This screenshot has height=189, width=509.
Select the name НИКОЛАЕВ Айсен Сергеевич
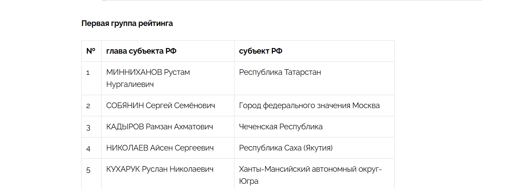pos(160,148)
